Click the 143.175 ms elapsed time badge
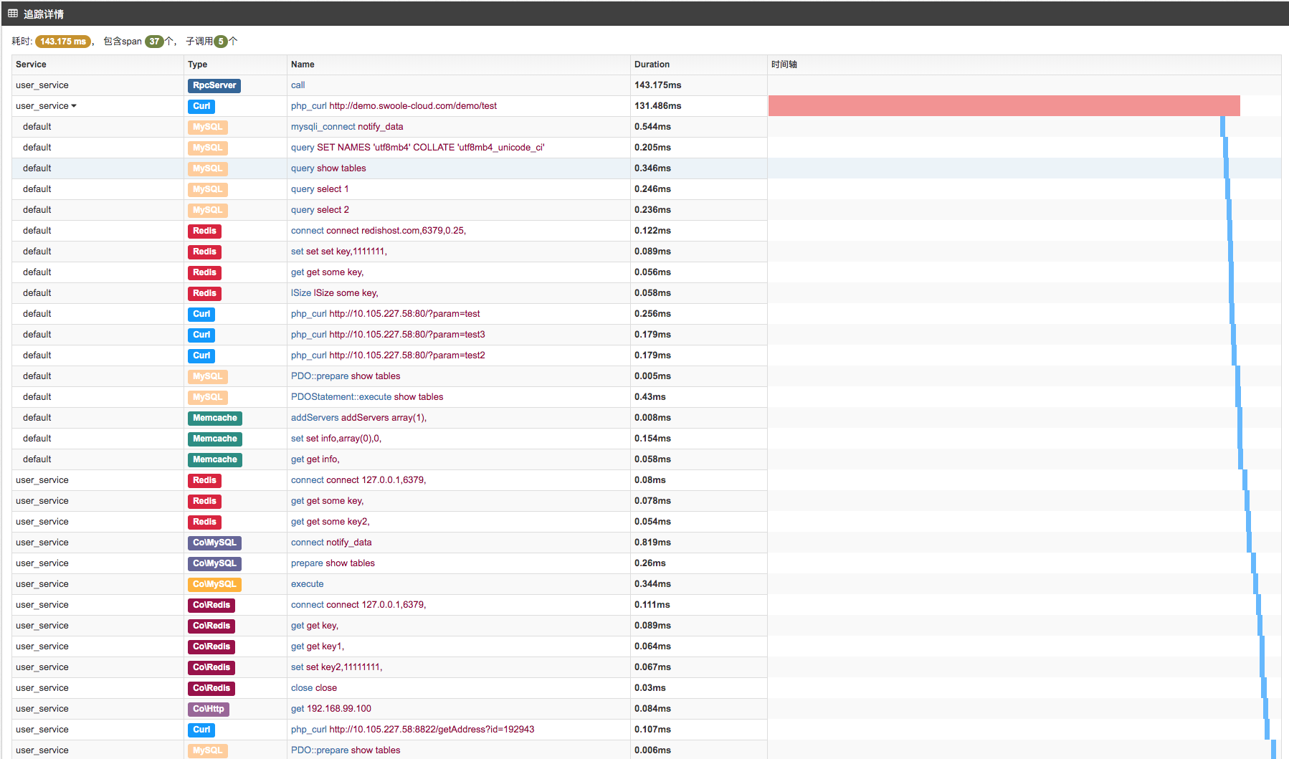 (x=63, y=42)
